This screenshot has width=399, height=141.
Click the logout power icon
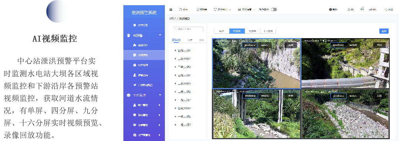pos(386,9)
